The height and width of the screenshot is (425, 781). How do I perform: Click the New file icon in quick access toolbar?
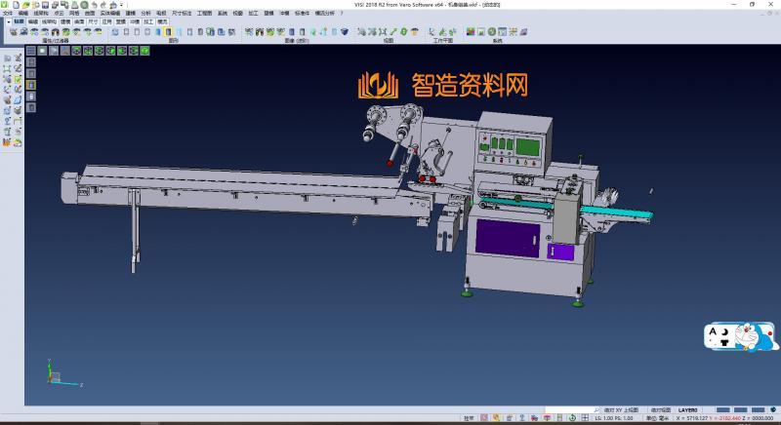click(x=15, y=4)
